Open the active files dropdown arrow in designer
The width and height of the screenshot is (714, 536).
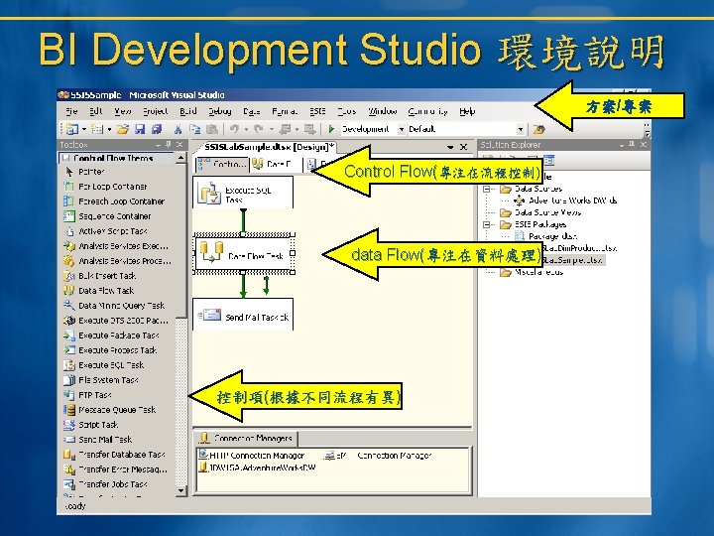tap(450, 147)
